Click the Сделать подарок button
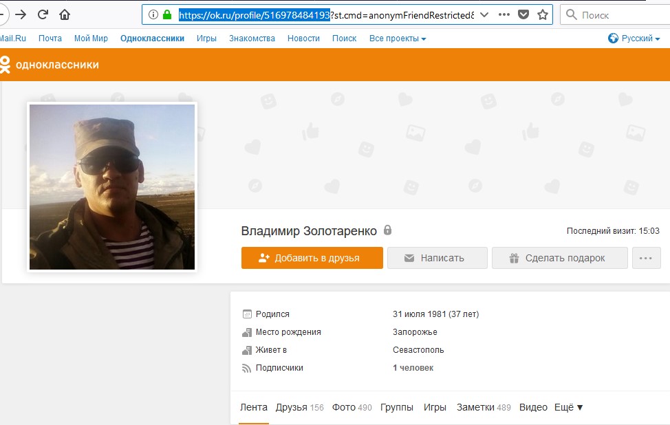 [x=559, y=258]
